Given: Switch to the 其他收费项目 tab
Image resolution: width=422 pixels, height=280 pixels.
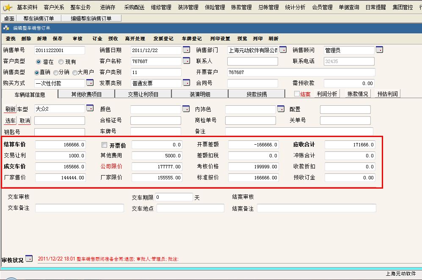Looking at the screenshot, I should 86,94.
